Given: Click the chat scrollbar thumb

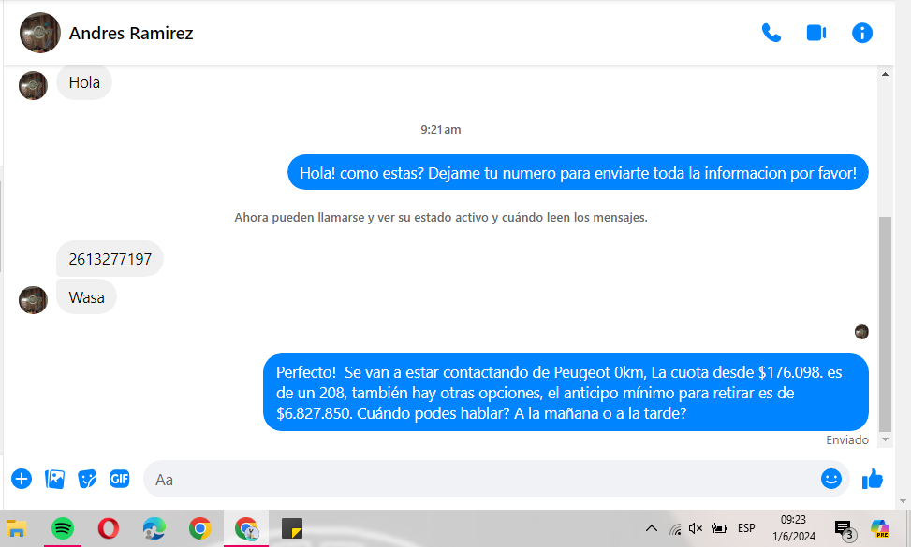Looking at the screenshot, I should click(x=885, y=324).
